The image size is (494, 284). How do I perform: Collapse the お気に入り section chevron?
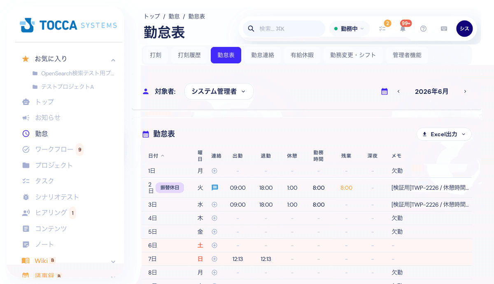click(113, 60)
